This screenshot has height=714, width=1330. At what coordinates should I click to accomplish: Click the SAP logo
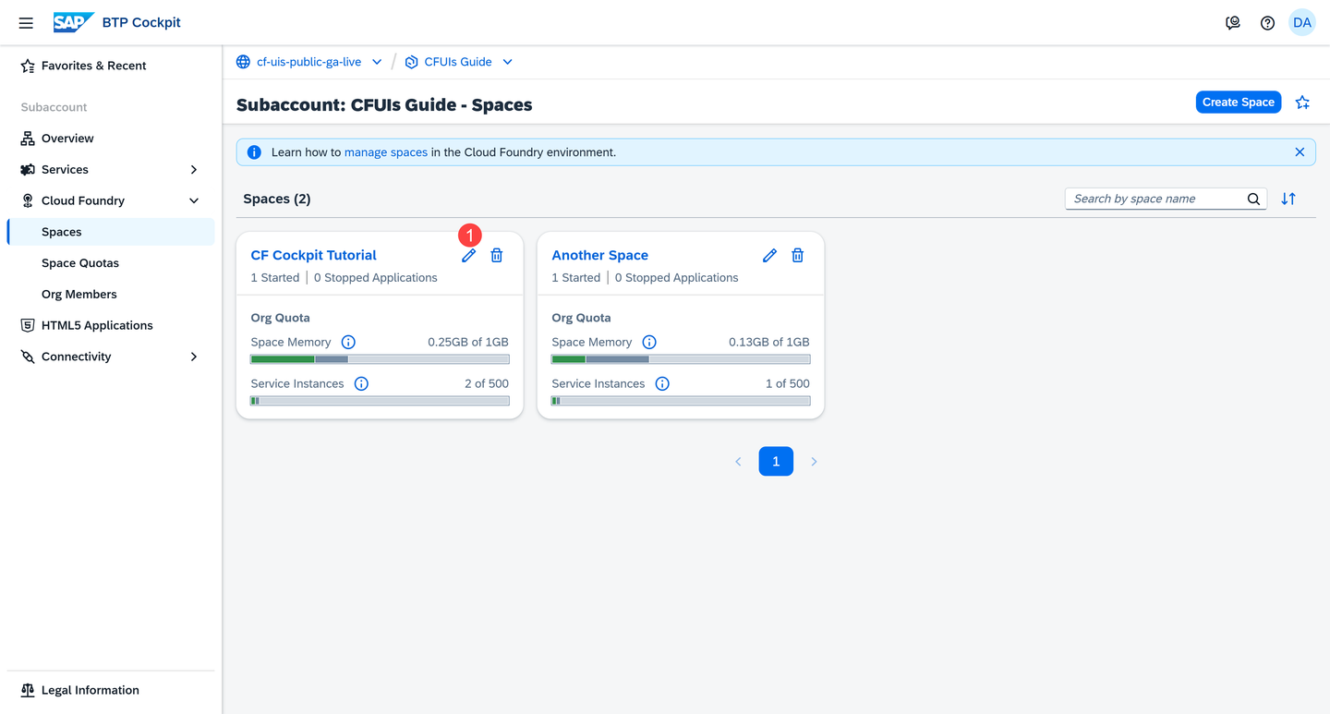[74, 22]
